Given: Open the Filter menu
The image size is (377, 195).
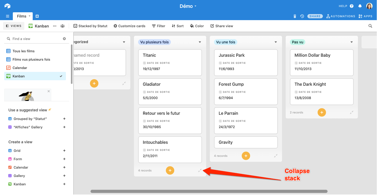Looking at the screenshot, I should [x=159, y=26].
